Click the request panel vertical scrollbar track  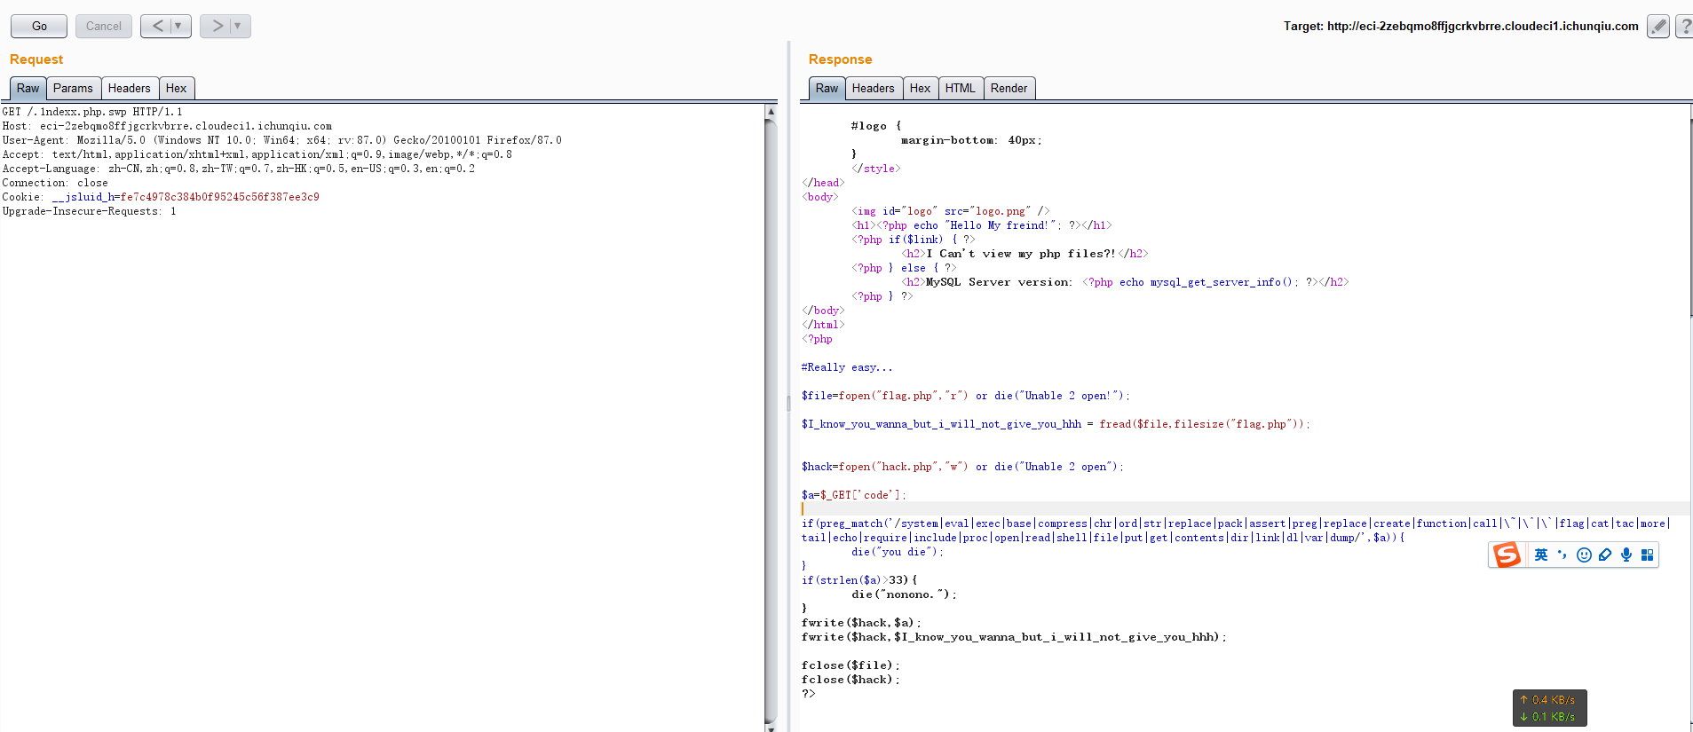coord(771,421)
